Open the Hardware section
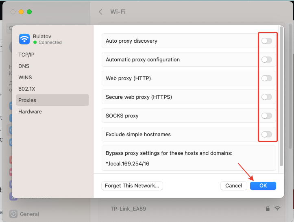The height and width of the screenshot is (222, 294). tap(30, 111)
